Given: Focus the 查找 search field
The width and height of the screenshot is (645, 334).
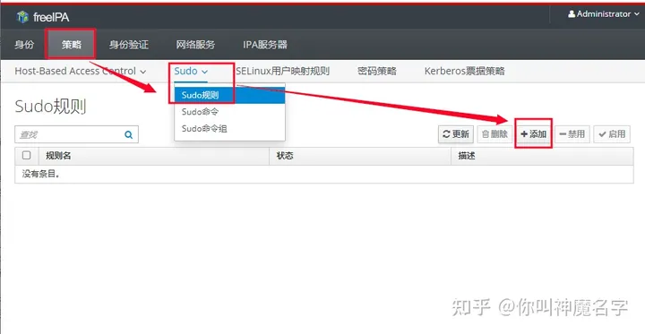Looking at the screenshot, I should tap(69, 134).
